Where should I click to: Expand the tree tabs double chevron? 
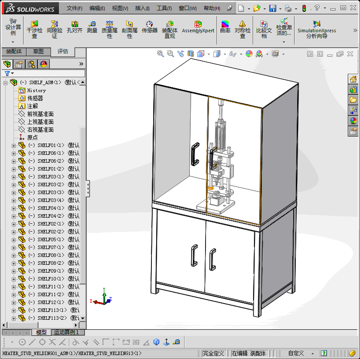pos(81,64)
